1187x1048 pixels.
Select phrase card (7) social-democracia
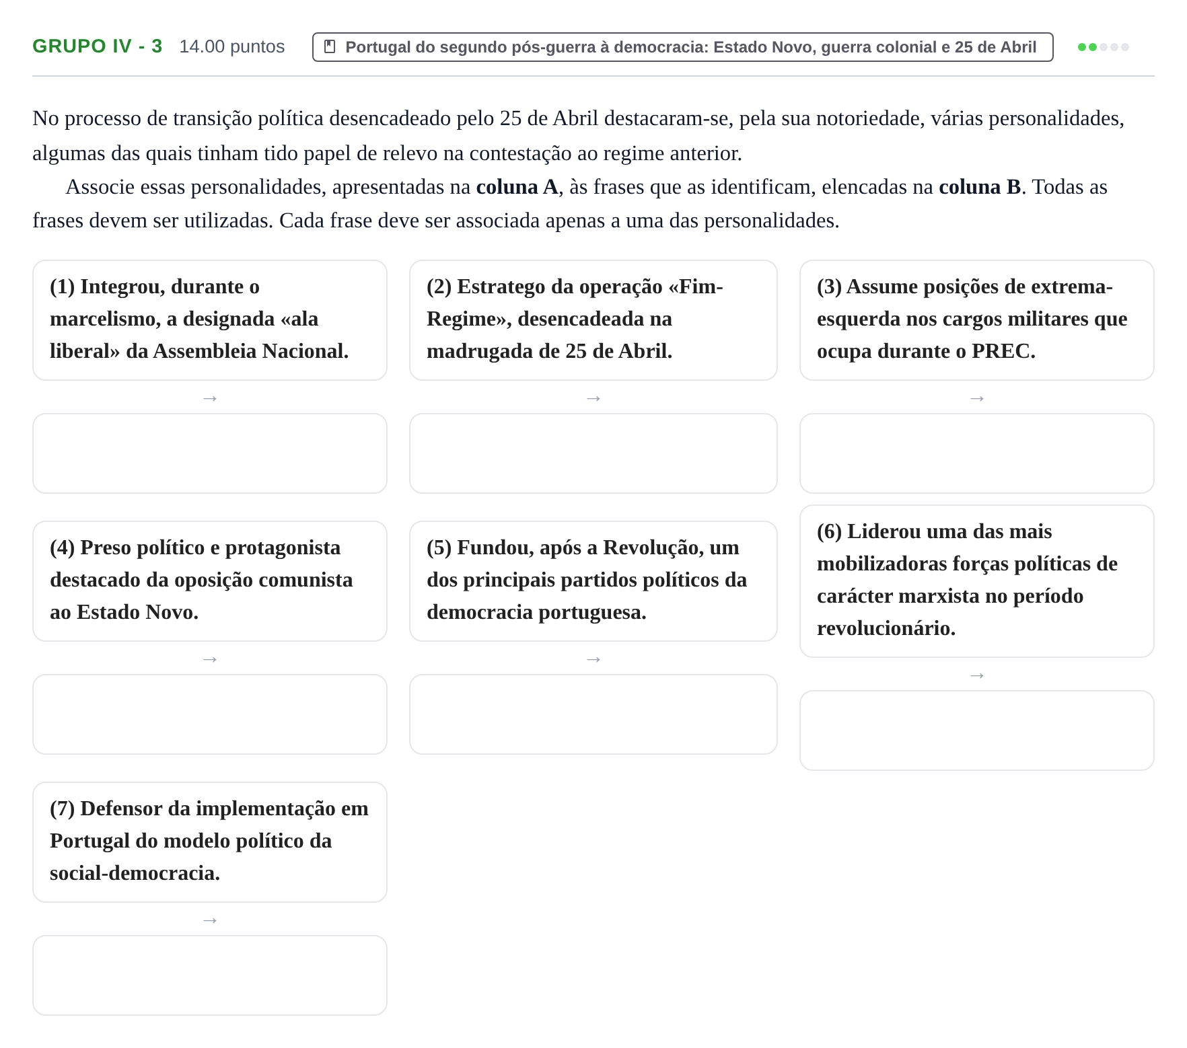pyautogui.click(x=210, y=842)
